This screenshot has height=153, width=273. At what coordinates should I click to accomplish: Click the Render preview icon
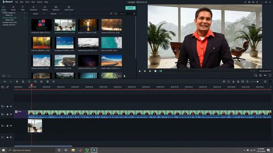pyautogui.click(x=224, y=82)
